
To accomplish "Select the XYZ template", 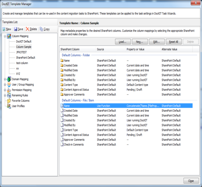I will 18,74.
